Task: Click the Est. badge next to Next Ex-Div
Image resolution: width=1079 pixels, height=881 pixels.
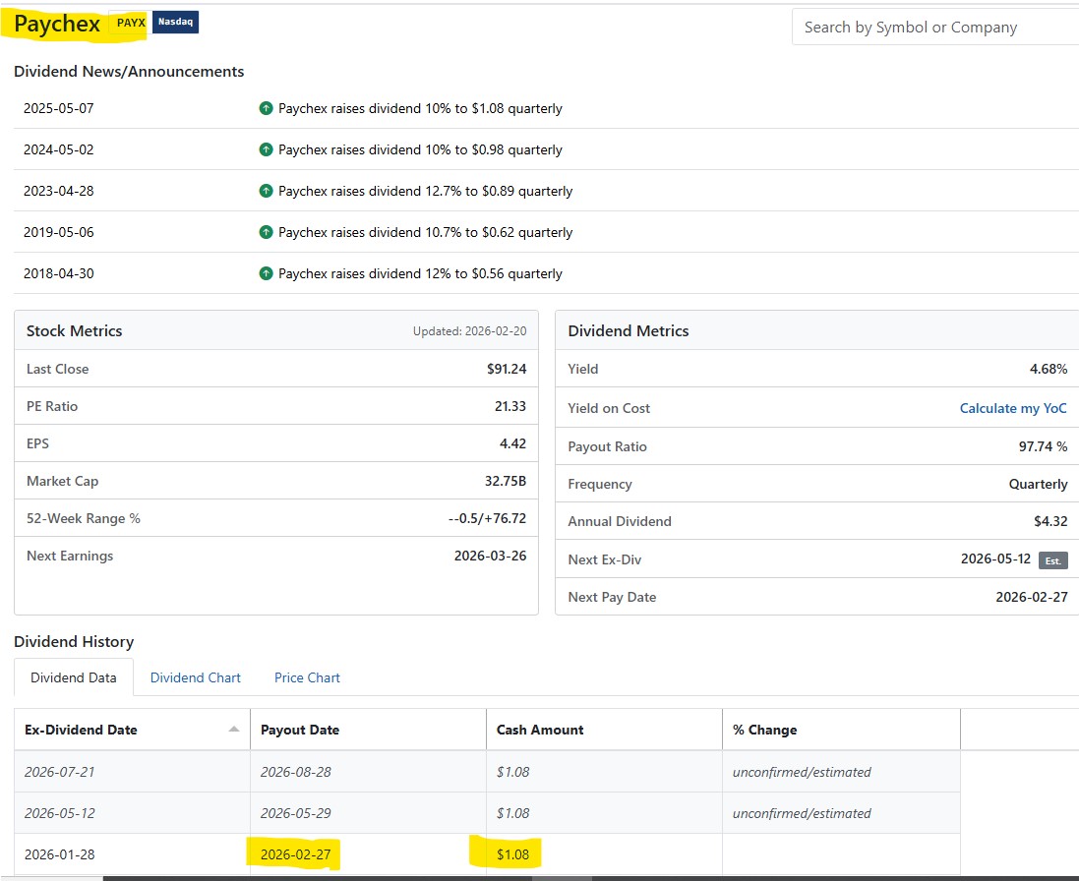Action: [x=1052, y=559]
